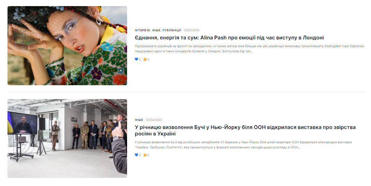The width and height of the screenshot is (371, 186).
Task: Select the ІНТЕРВ'Ю category link
Action: pos(142,30)
